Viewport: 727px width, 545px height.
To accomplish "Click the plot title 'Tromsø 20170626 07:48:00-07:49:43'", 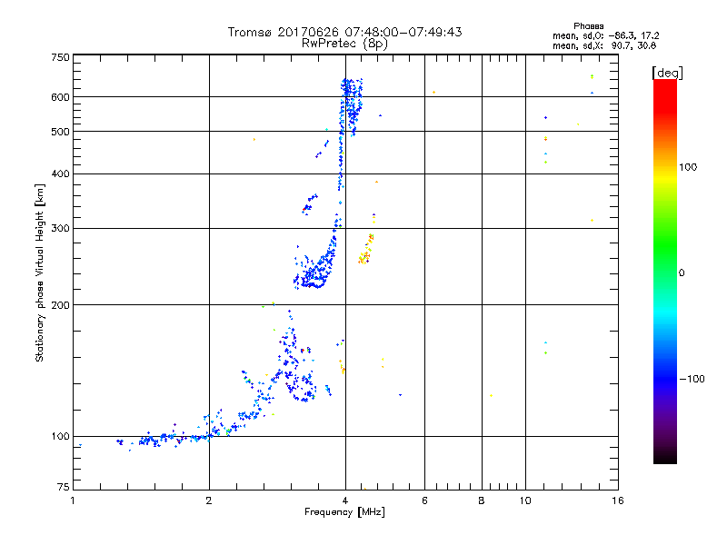I will point(344,32).
